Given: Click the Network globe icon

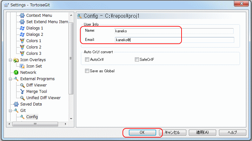Looking at the screenshot, I should coord(16,73).
